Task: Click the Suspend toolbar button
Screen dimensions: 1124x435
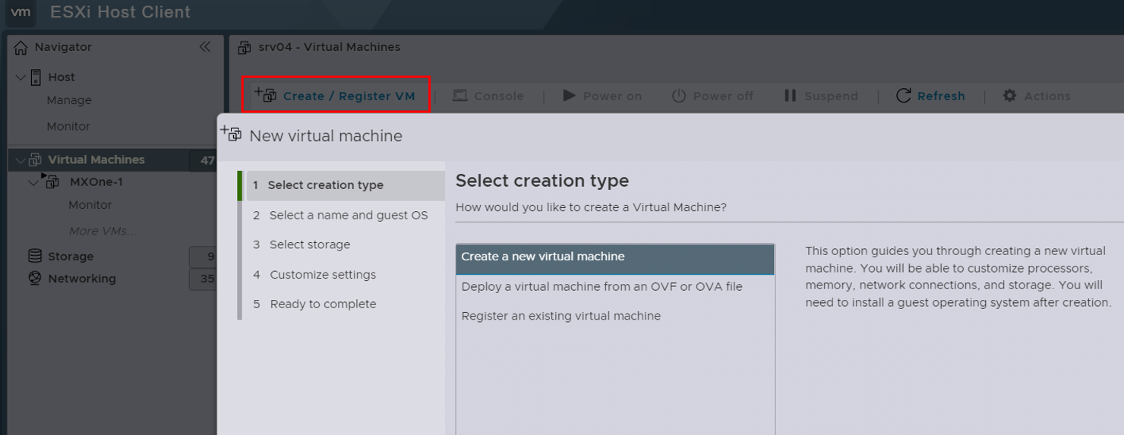Action: 821,96
